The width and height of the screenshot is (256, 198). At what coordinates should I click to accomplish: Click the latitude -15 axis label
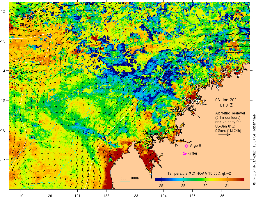click(3, 100)
